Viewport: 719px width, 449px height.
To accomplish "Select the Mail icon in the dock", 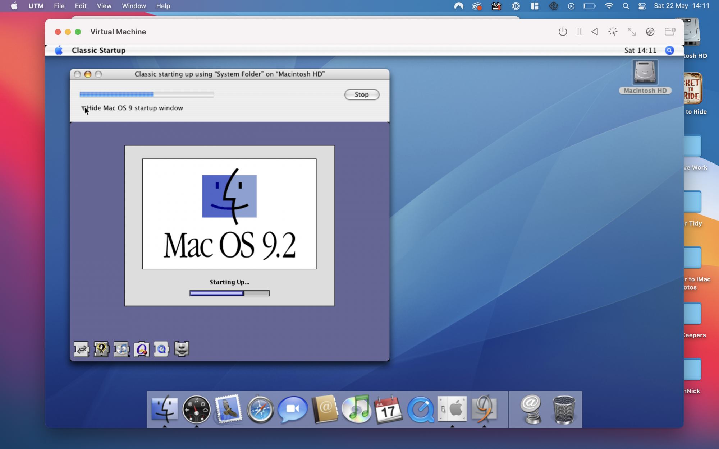I will (228, 409).
